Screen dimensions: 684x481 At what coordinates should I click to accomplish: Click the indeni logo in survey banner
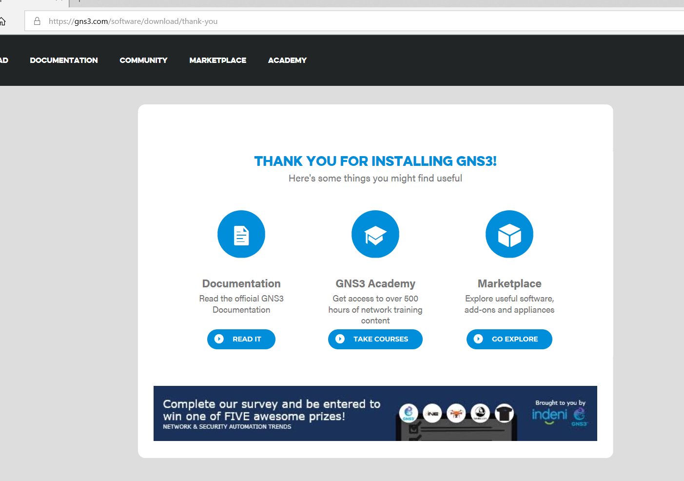coord(549,415)
